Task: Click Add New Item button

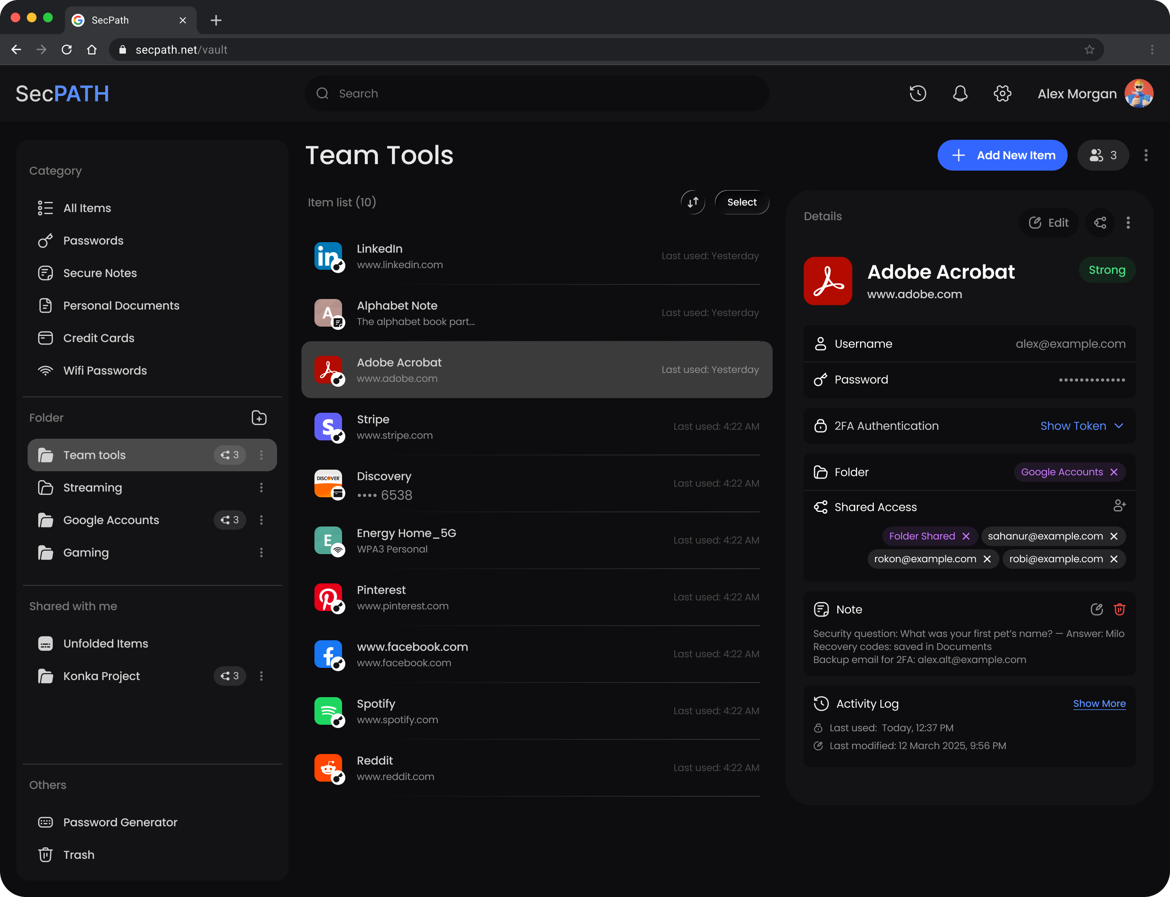Action: click(1002, 155)
